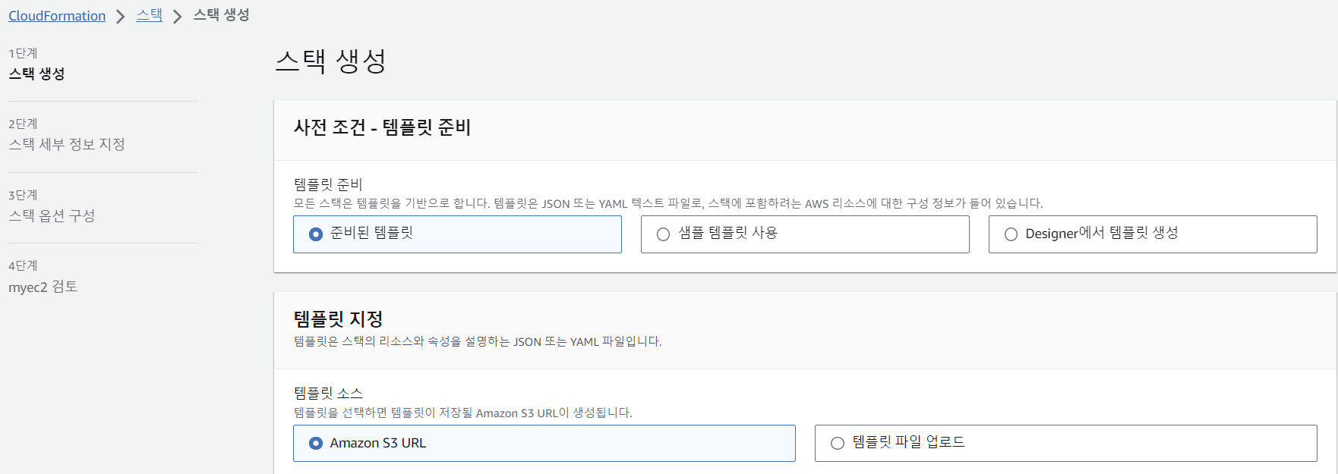1338x474 pixels.
Task: Open step 2 스택 세부 정보 지정
Action: point(67,144)
